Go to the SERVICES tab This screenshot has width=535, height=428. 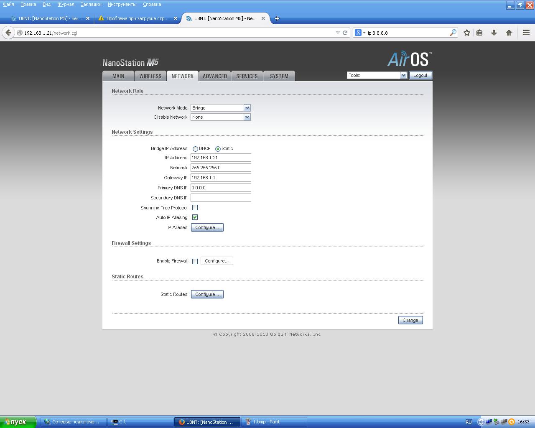pyautogui.click(x=247, y=76)
